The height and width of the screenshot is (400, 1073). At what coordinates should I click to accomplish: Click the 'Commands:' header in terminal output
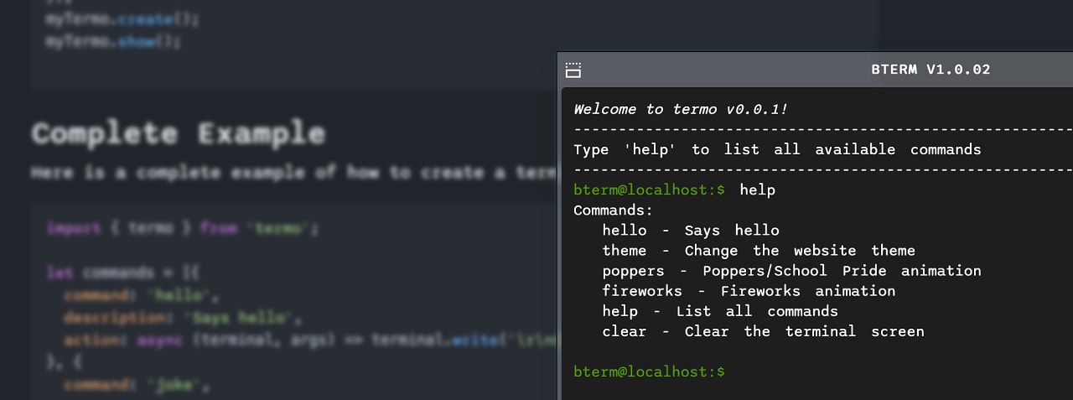click(x=613, y=210)
